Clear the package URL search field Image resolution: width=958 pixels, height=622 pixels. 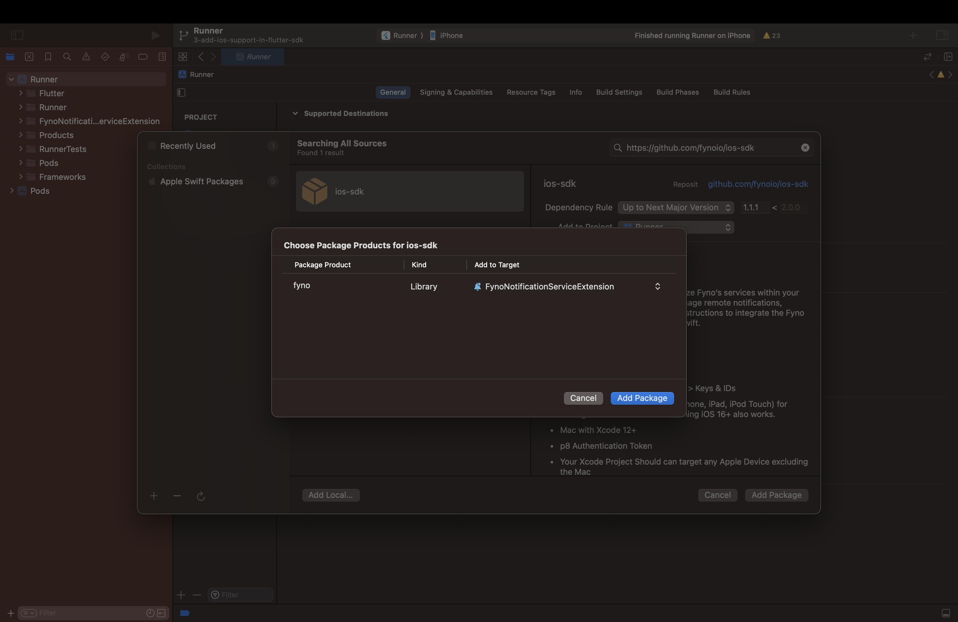(805, 148)
